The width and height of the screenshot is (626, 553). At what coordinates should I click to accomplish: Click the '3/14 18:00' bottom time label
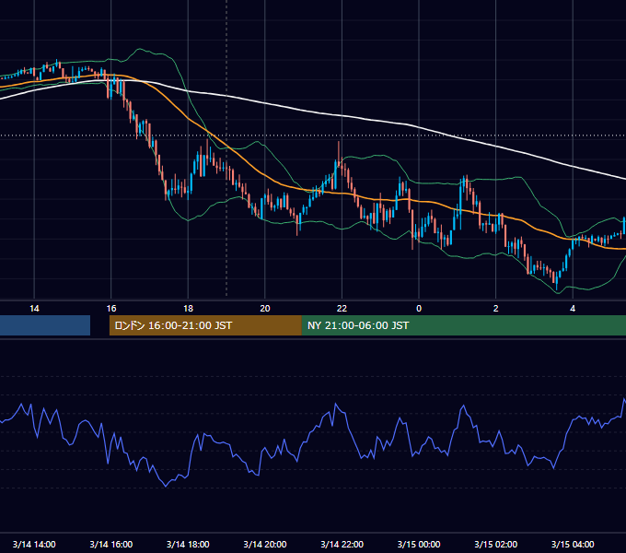pos(188,544)
